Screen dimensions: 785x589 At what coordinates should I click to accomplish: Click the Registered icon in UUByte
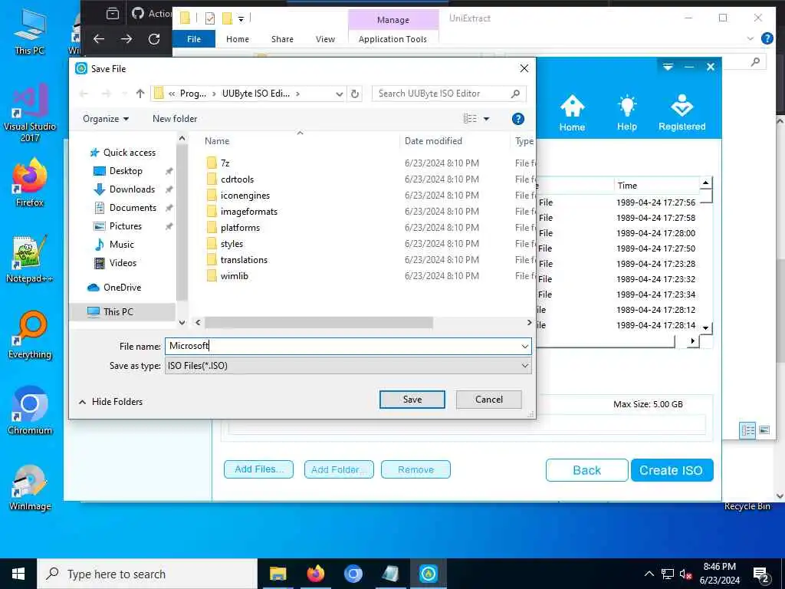click(682, 114)
